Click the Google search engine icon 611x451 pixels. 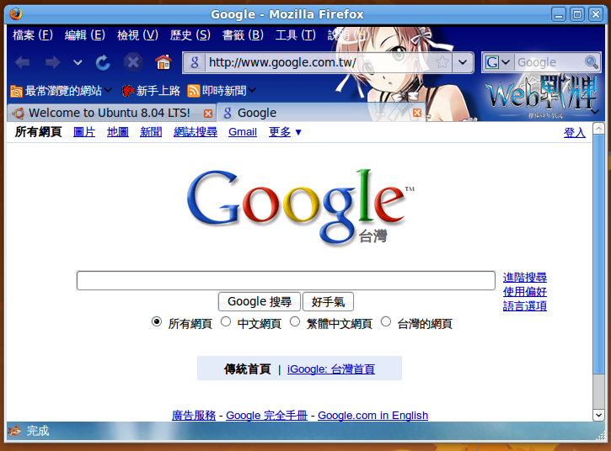pyautogui.click(x=492, y=62)
